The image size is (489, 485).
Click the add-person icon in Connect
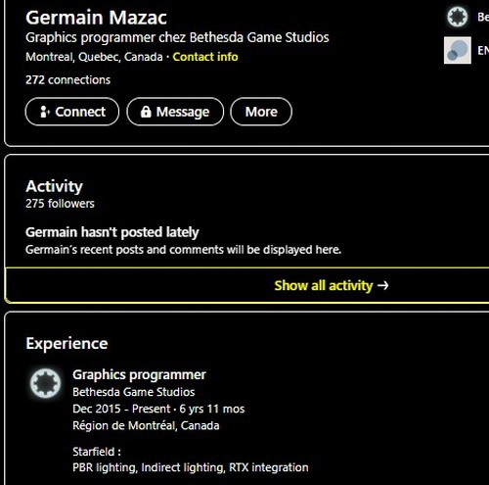44,112
